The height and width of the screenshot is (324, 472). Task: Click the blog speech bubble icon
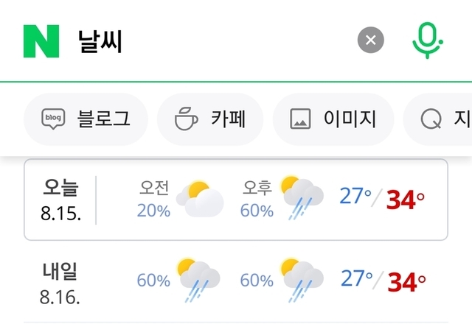point(54,119)
